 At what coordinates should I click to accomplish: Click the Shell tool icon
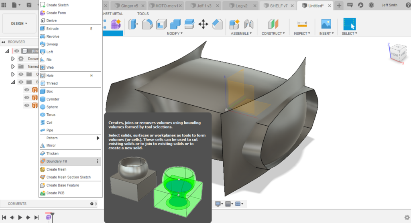point(161,24)
